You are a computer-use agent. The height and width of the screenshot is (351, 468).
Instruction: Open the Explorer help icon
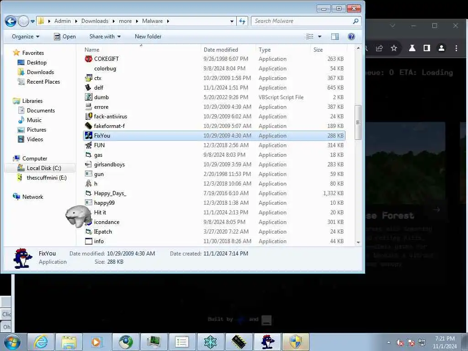point(351,37)
